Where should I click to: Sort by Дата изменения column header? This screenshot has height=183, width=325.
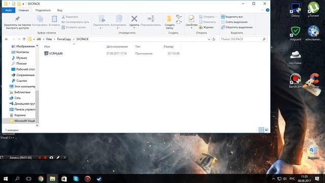[x=117, y=46]
